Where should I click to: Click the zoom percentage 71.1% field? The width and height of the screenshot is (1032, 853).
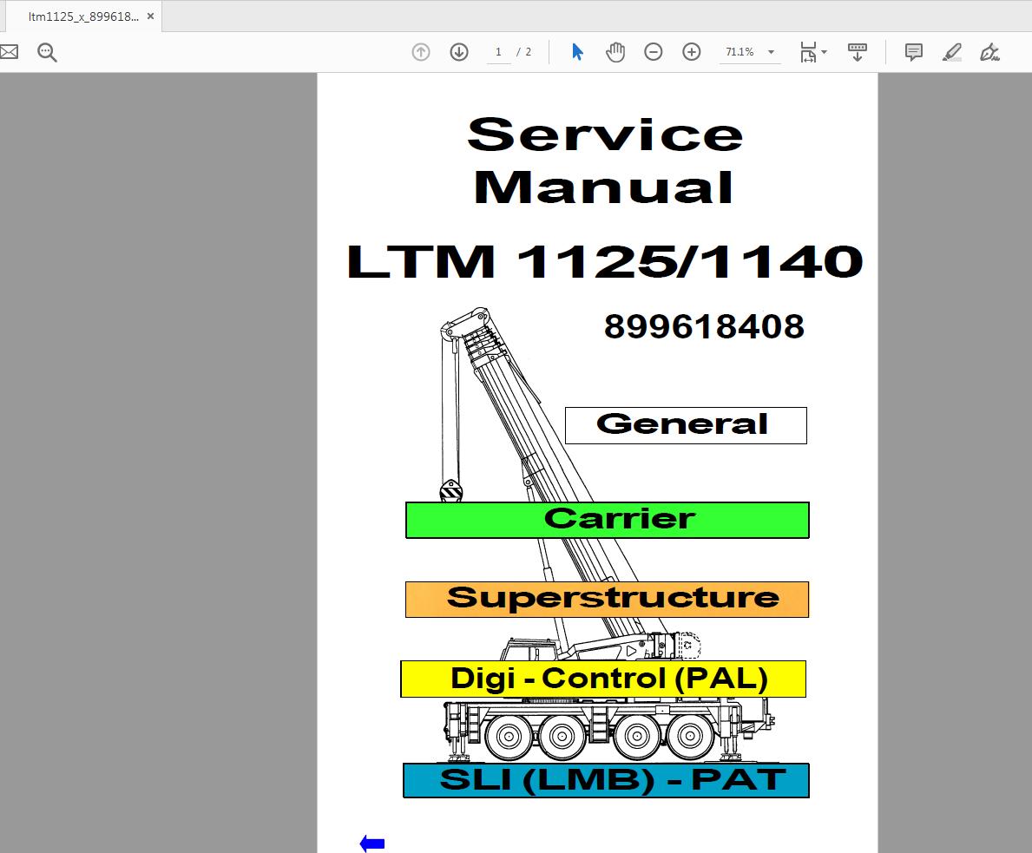(x=739, y=52)
